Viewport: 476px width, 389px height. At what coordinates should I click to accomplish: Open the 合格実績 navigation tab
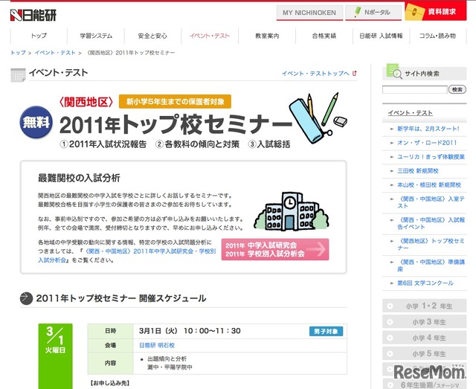pyautogui.click(x=324, y=36)
